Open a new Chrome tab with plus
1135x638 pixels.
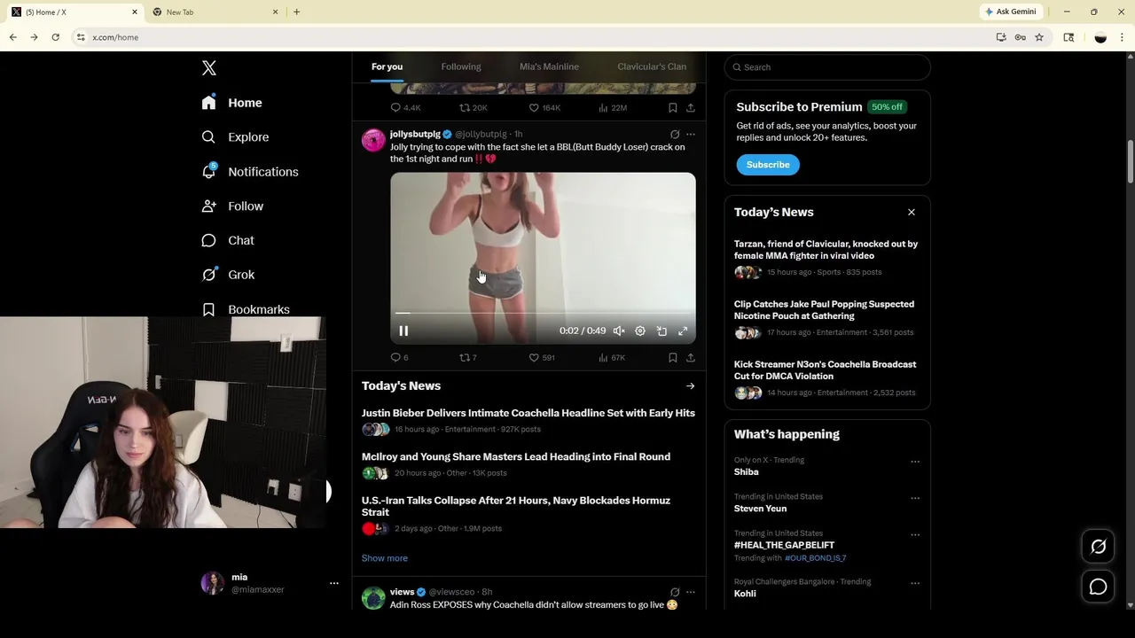[296, 12]
